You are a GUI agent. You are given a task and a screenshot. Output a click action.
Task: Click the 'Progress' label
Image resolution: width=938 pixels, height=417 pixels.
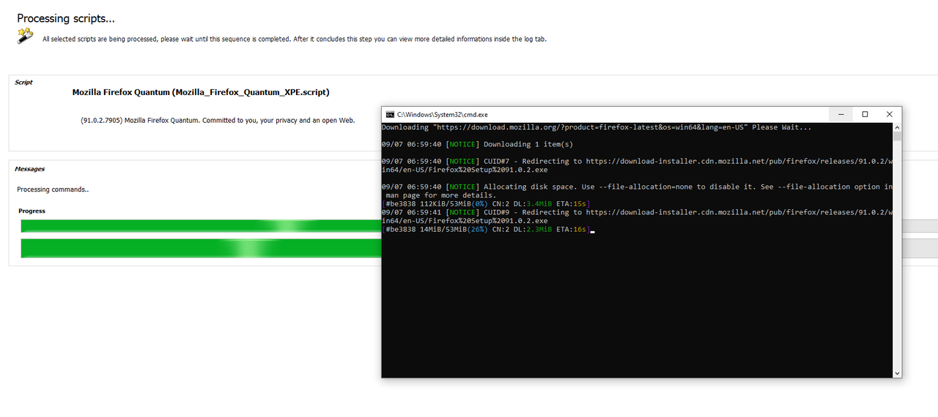point(32,211)
